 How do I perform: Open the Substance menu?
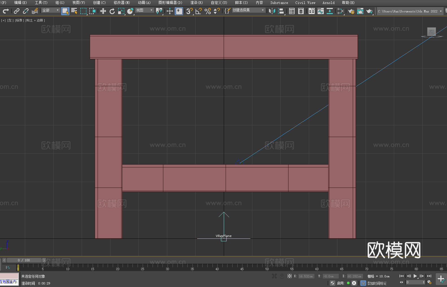[x=279, y=3]
